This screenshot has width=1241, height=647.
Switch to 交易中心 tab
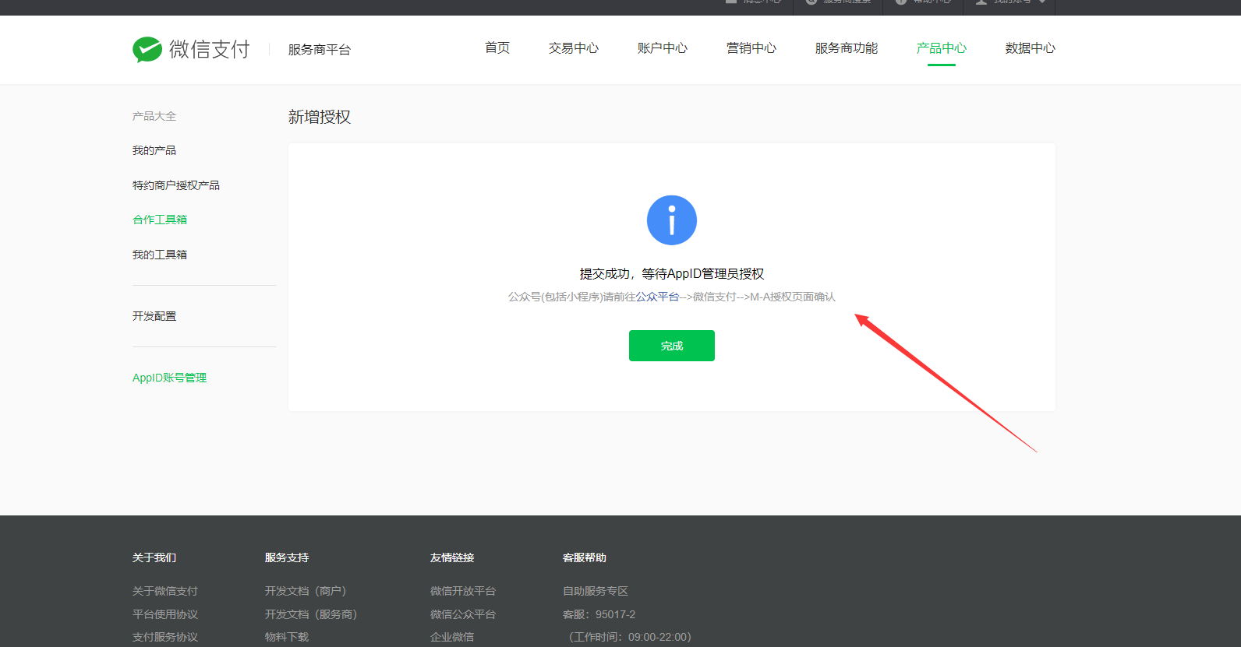[573, 48]
